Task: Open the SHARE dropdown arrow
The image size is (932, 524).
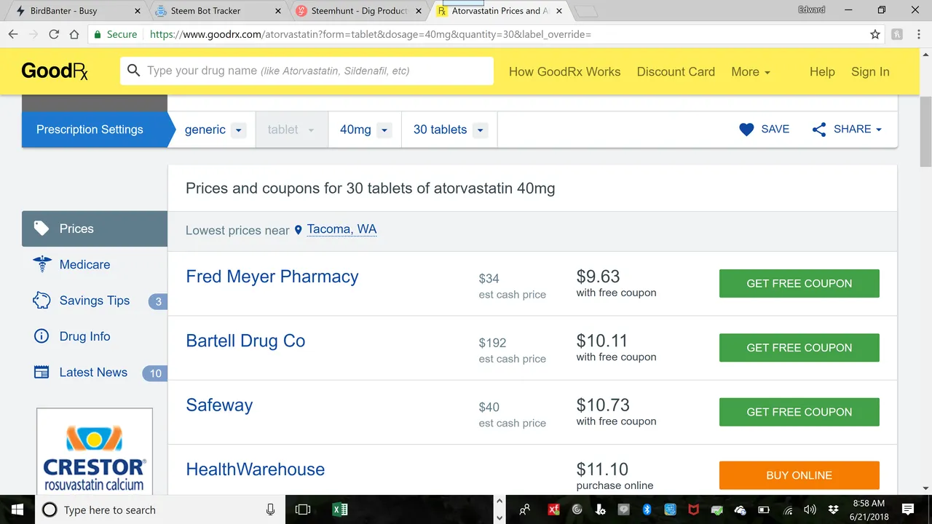Action: [879, 130]
